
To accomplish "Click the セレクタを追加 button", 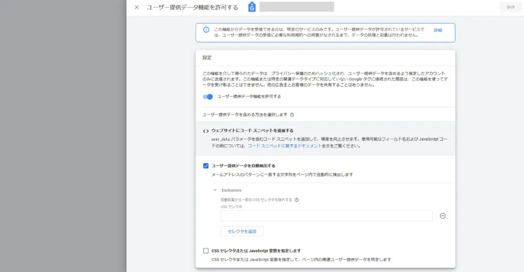I will tap(242, 231).
